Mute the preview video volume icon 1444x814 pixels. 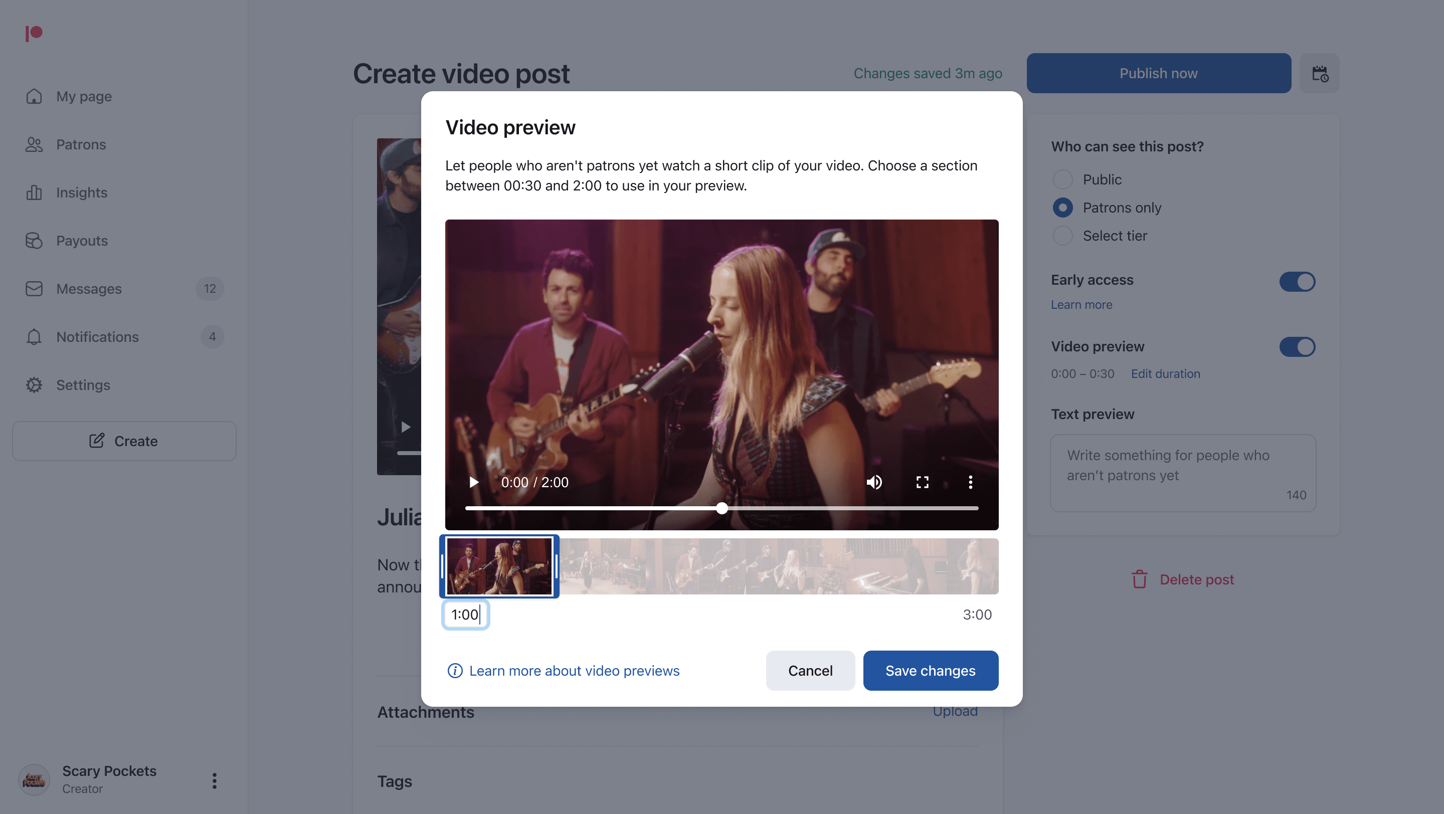click(874, 482)
